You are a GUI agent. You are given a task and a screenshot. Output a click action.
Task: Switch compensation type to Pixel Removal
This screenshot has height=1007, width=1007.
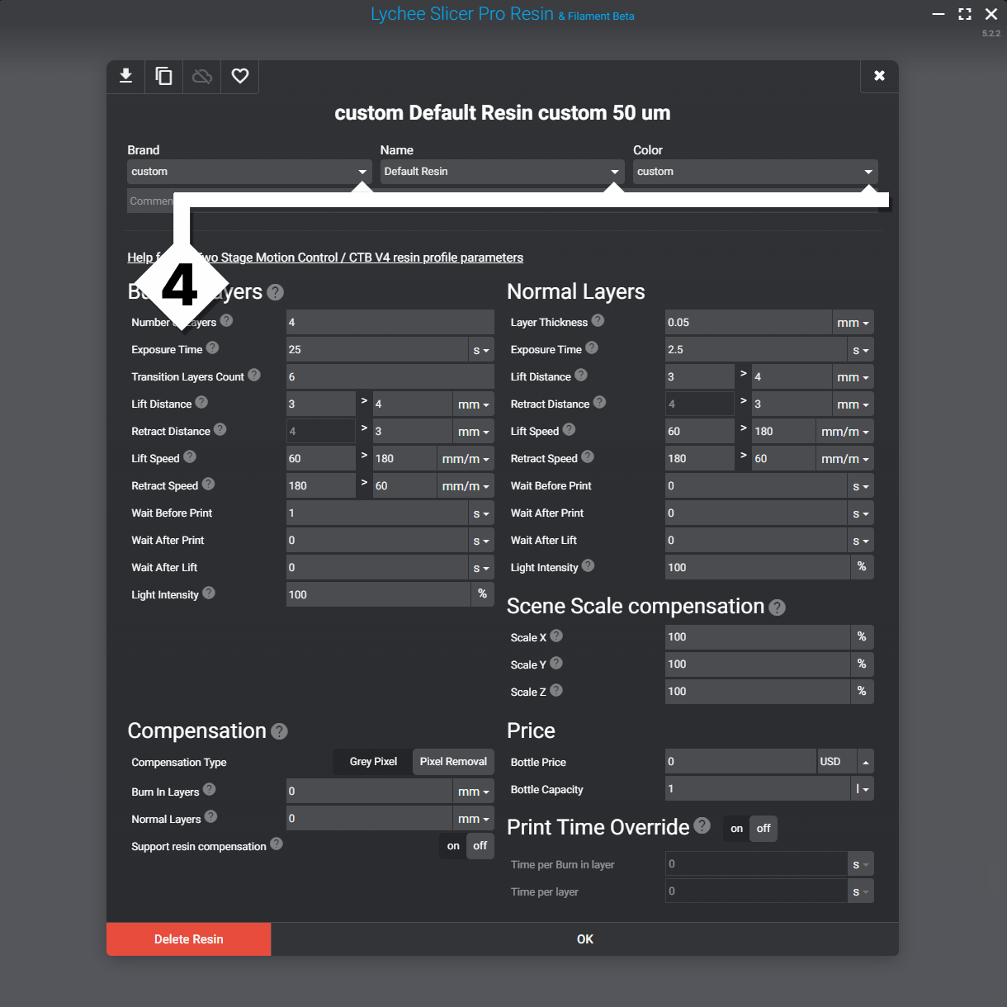pyautogui.click(x=452, y=761)
